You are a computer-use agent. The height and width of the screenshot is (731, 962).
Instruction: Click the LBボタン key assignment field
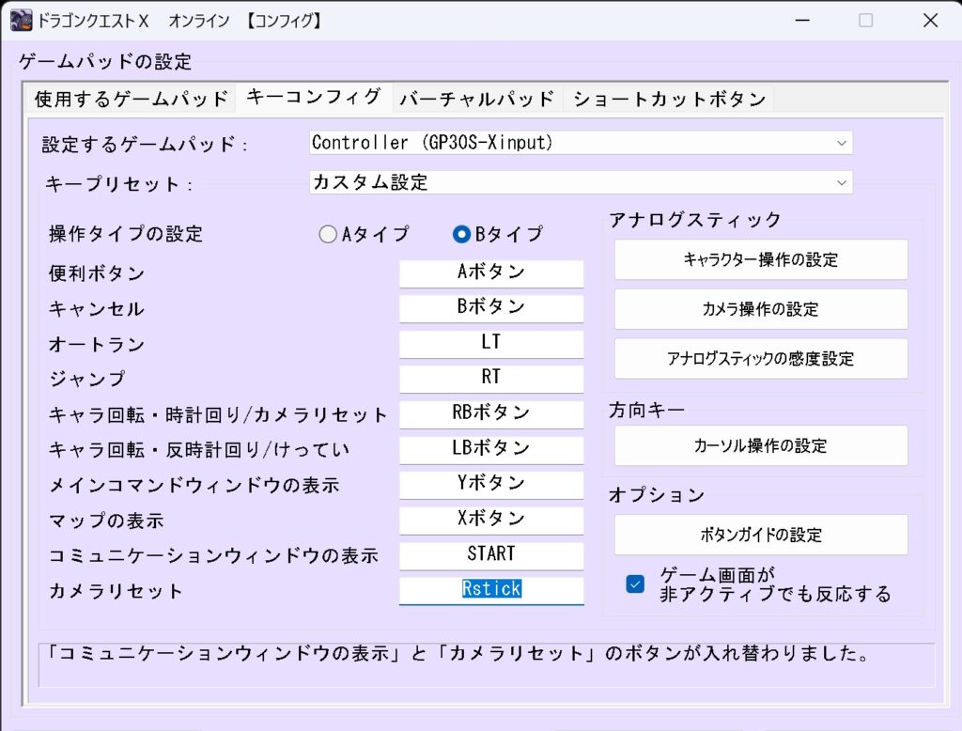point(491,449)
